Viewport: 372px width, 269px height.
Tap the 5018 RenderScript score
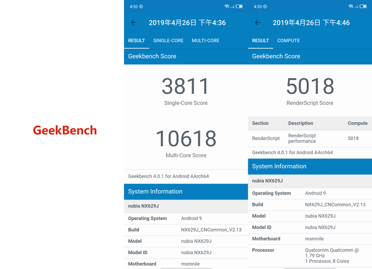point(310,86)
